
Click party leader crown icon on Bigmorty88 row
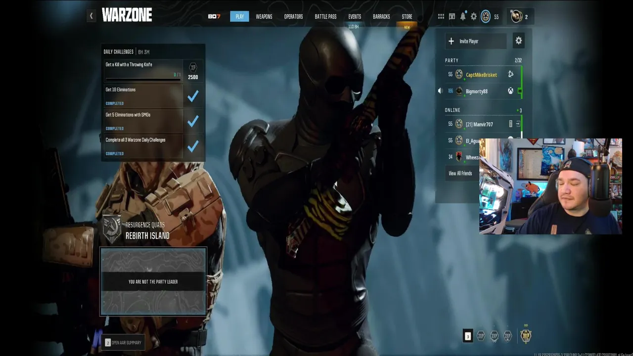click(x=519, y=91)
